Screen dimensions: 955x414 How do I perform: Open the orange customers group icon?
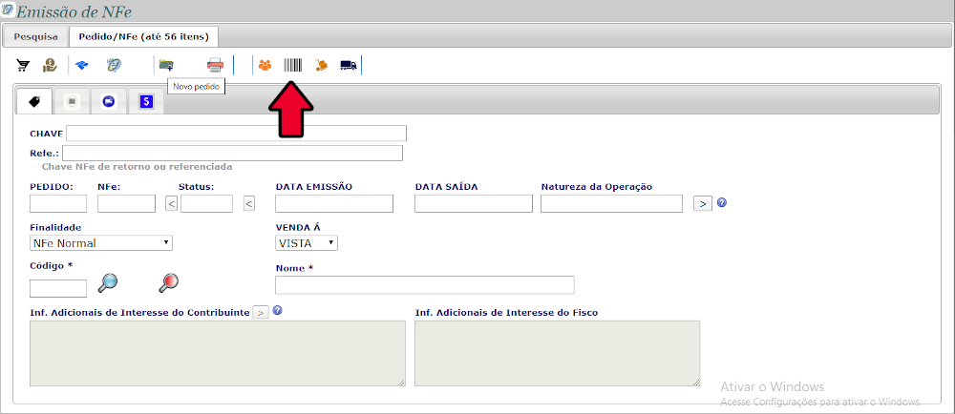click(265, 66)
